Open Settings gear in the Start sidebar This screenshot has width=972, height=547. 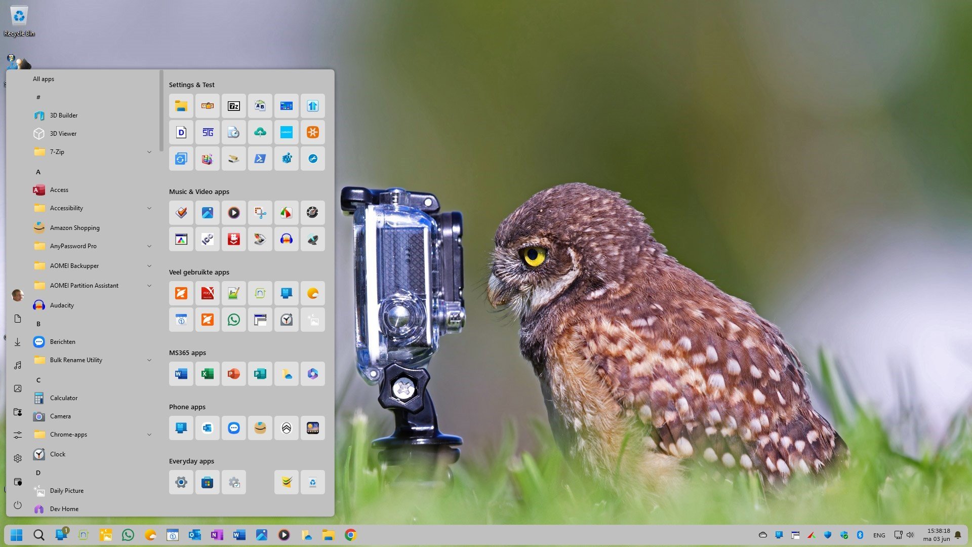(18, 458)
